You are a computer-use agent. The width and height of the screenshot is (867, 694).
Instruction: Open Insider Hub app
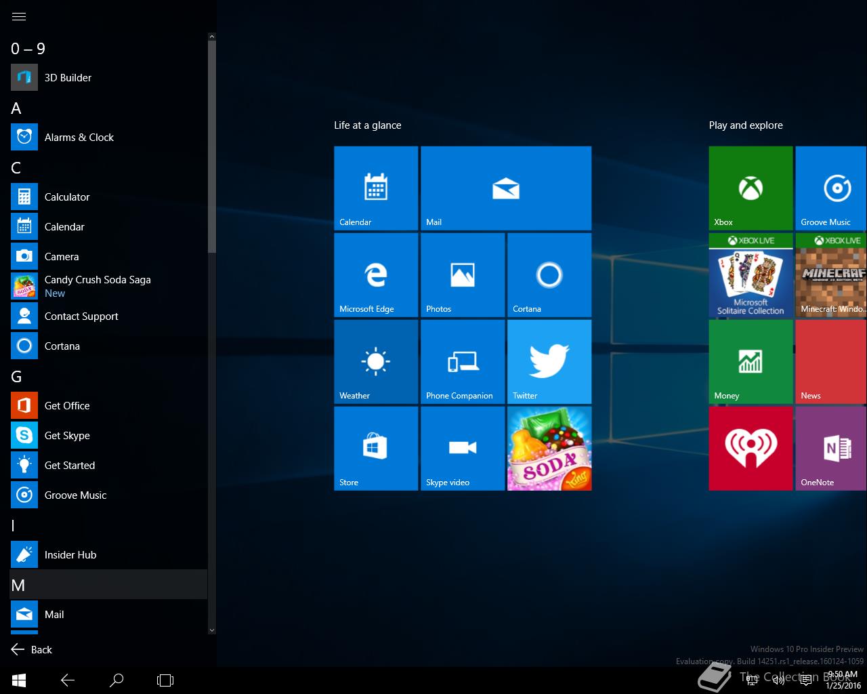coord(108,554)
